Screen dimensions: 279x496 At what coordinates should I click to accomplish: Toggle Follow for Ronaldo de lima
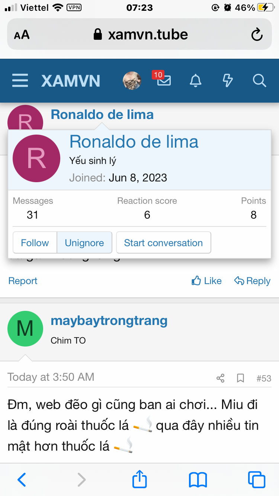point(35,243)
